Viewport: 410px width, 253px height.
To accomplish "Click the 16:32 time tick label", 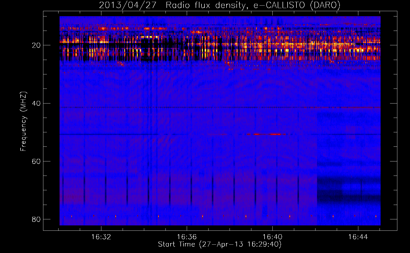I will click(x=101, y=237).
